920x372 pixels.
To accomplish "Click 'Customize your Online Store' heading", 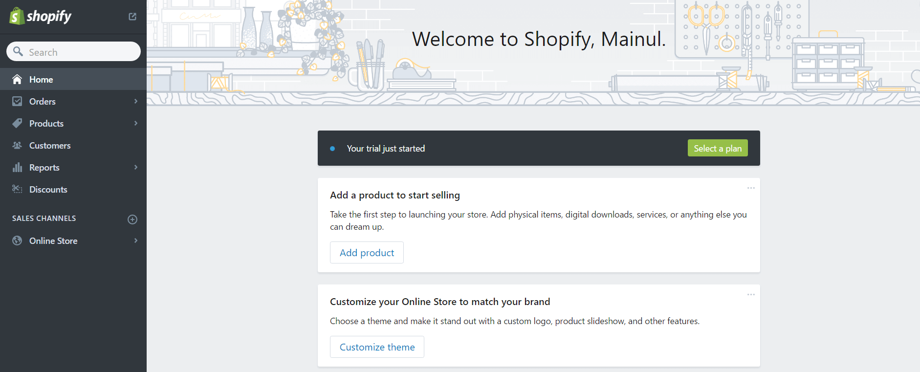I will 440,302.
